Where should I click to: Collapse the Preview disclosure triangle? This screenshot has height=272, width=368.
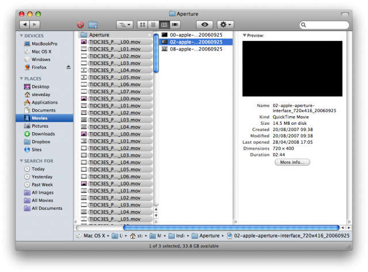244,36
